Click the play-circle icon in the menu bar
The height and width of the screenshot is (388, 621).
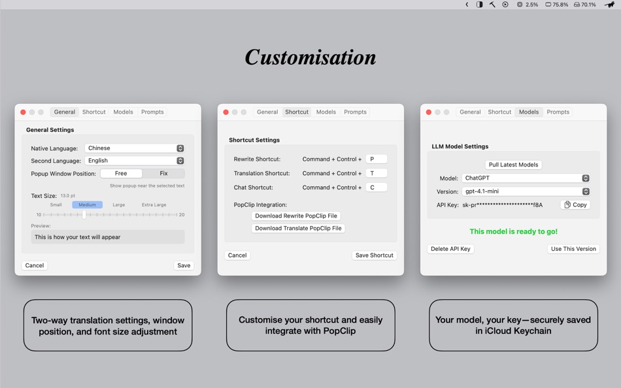(x=504, y=5)
